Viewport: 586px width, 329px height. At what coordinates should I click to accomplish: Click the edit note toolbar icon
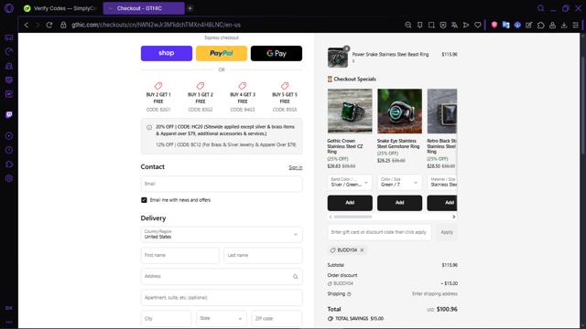click(x=529, y=25)
